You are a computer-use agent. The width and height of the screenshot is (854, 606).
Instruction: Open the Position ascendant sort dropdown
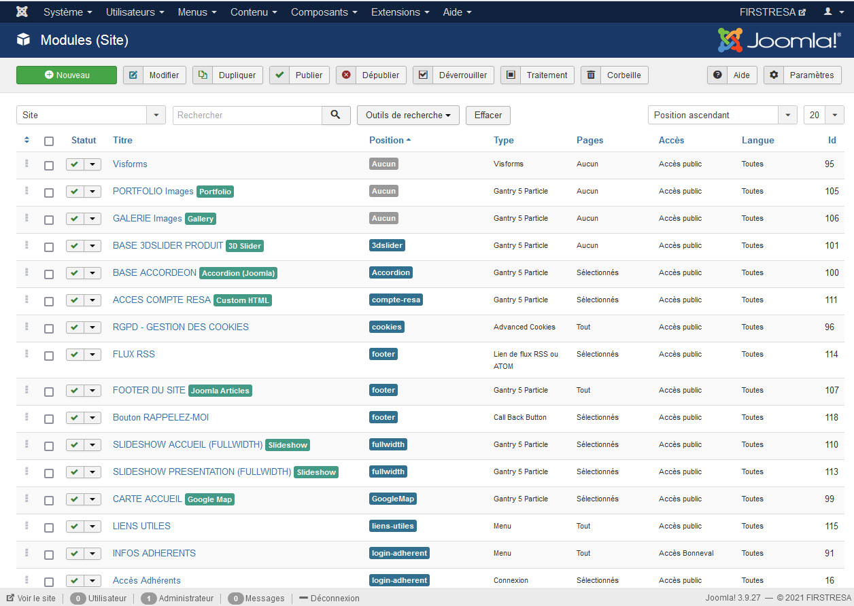click(x=723, y=115)
